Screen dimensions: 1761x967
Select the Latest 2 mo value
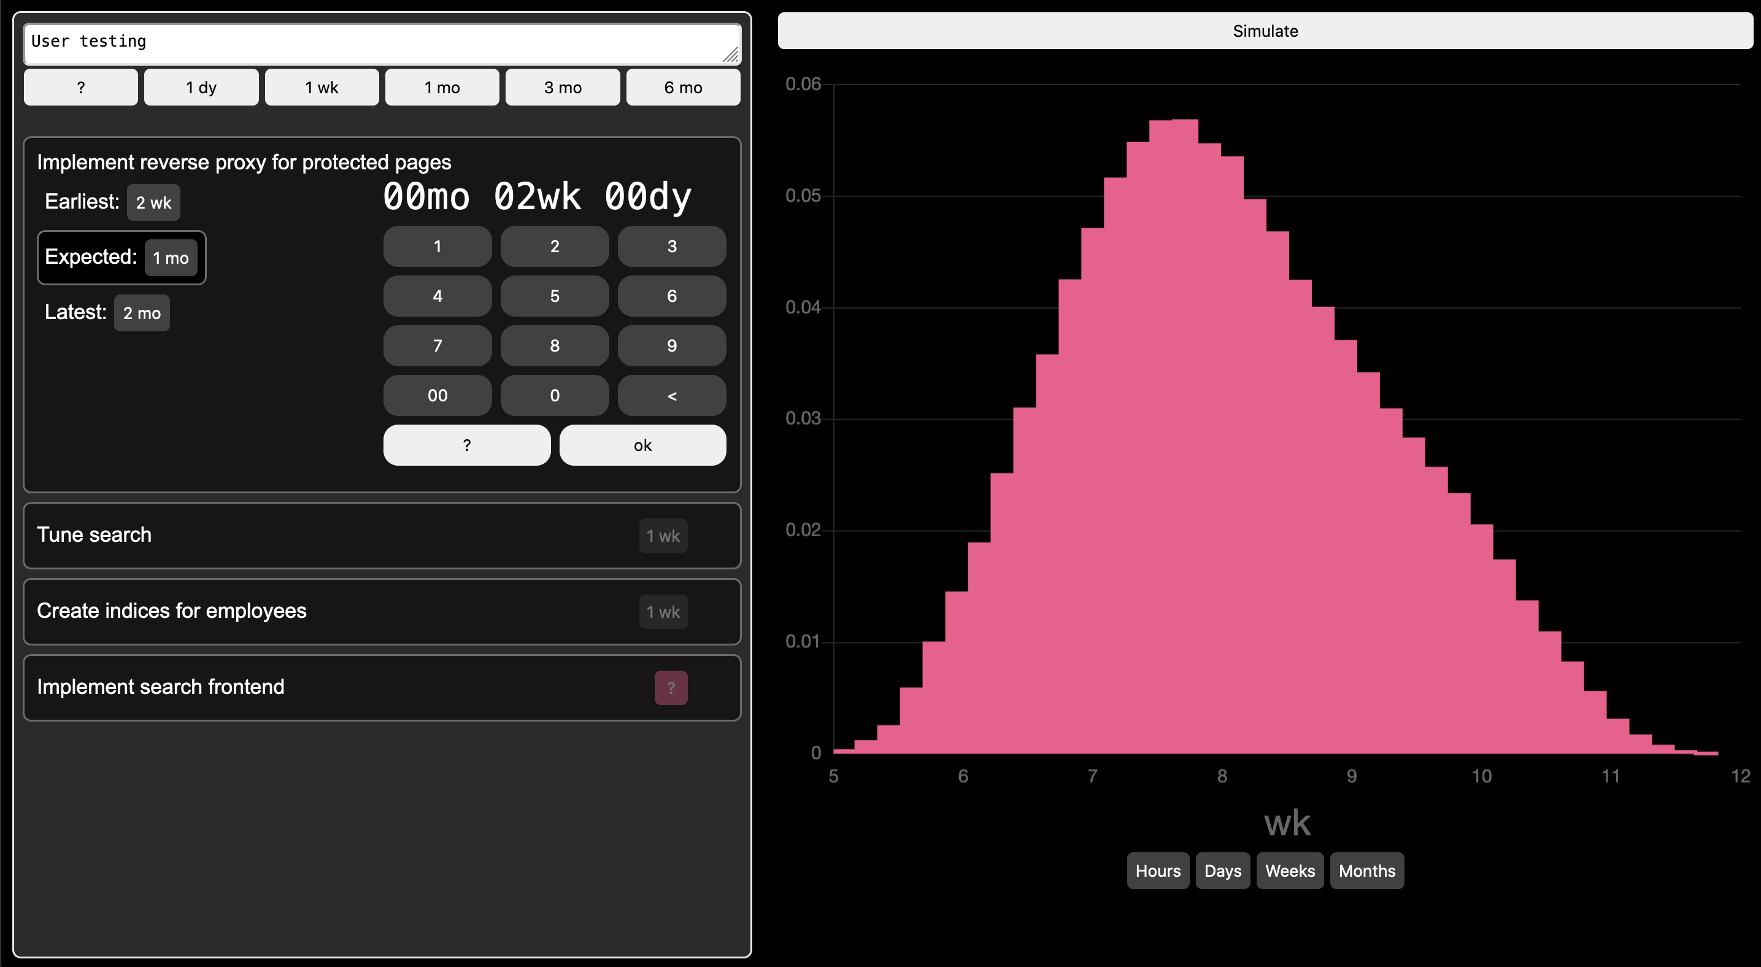click(x=142, y=313)
